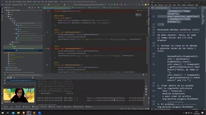Click the rerun tests icon in Run panel
206x115 pixels.
(x=5, y=78)
